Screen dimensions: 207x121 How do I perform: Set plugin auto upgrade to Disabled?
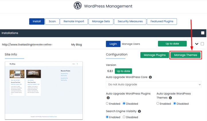[124, 104]
